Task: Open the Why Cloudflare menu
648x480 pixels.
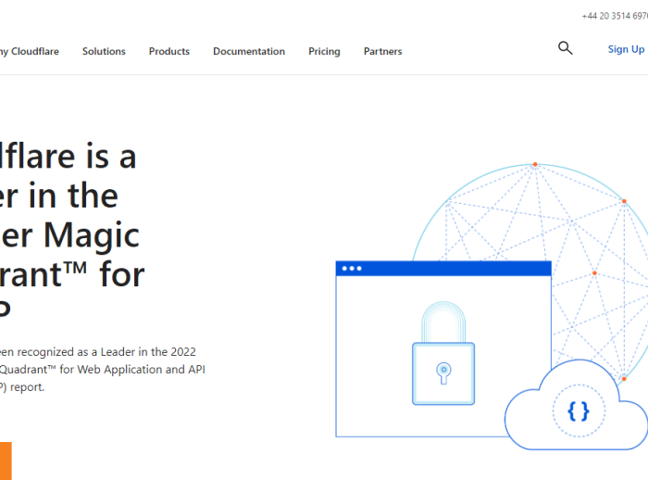Action: pyautogui.click(x=30, y=51)
